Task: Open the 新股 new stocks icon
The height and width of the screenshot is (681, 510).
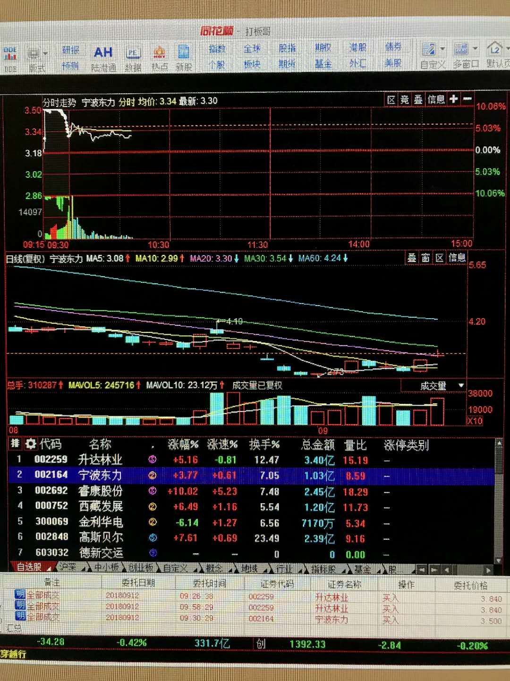Action: pos(184,58)
